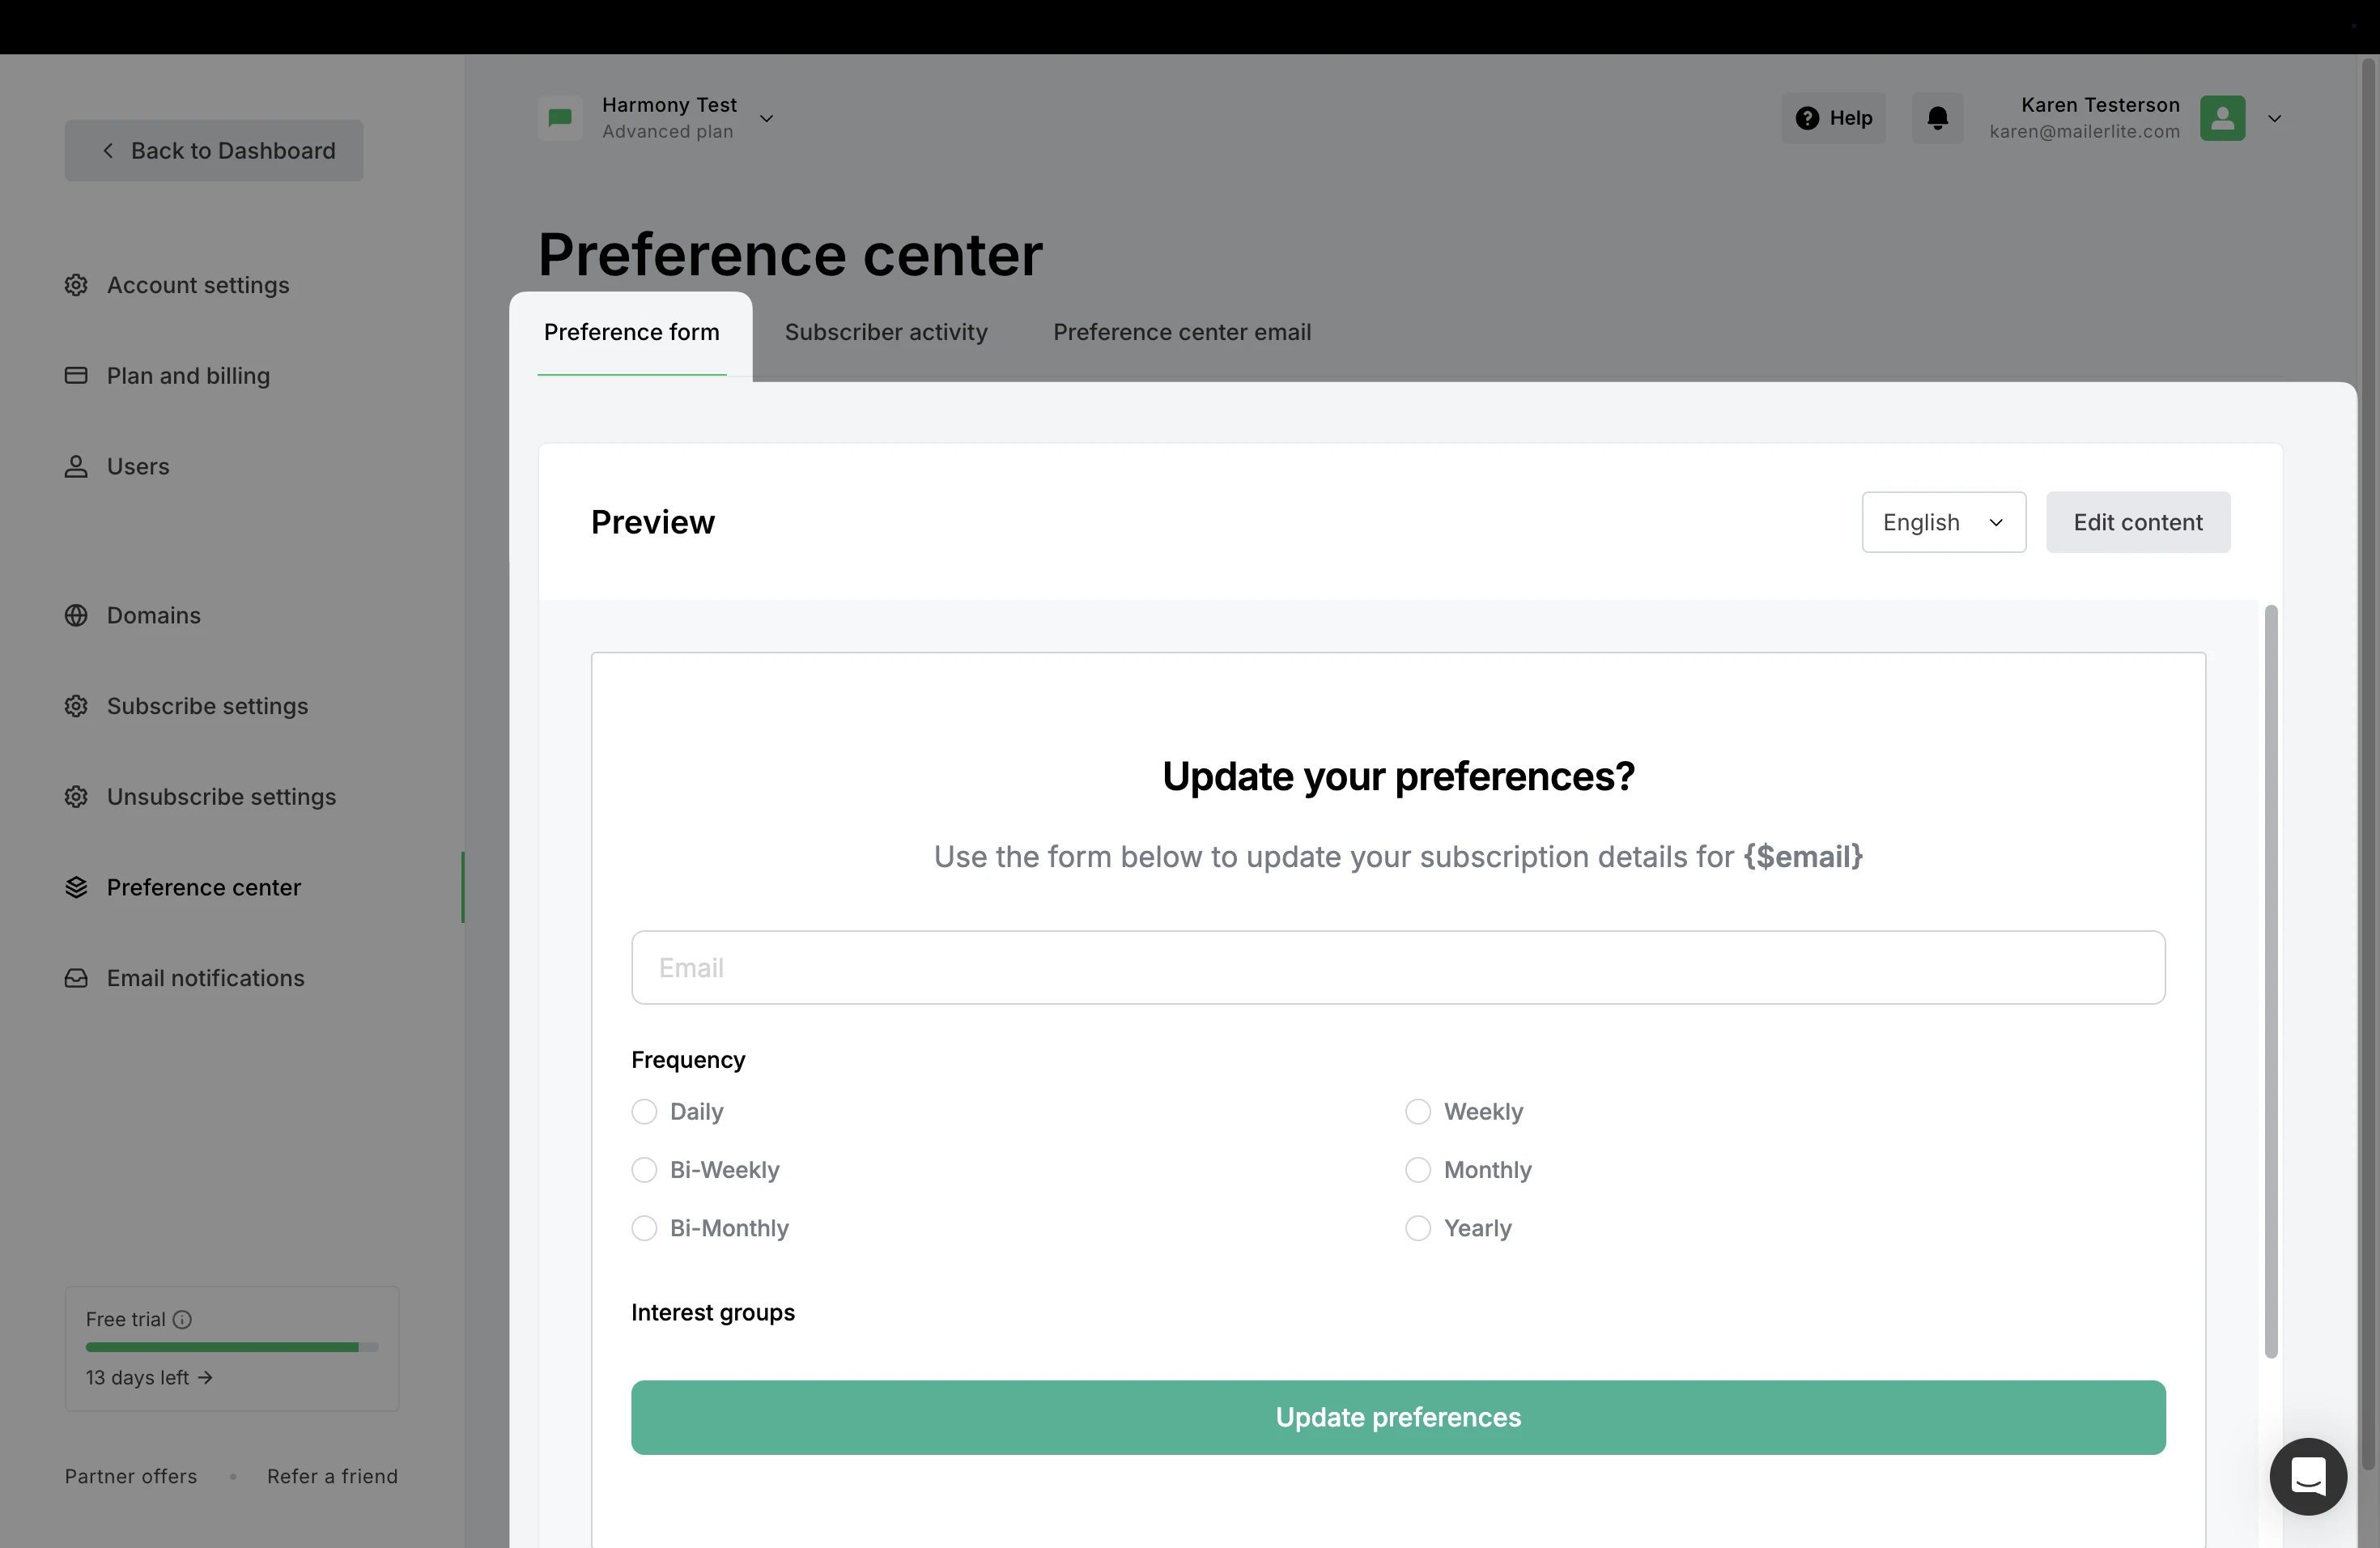The image size is (2380, 1548).
Task: Select the Monthly frequency option
Action: click(x=1418, y=1170)
